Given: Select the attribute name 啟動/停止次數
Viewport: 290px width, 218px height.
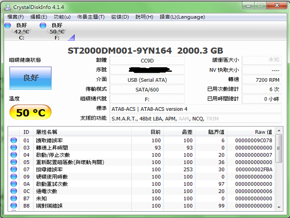Looking at the screenshot, I should coord(53,155).
